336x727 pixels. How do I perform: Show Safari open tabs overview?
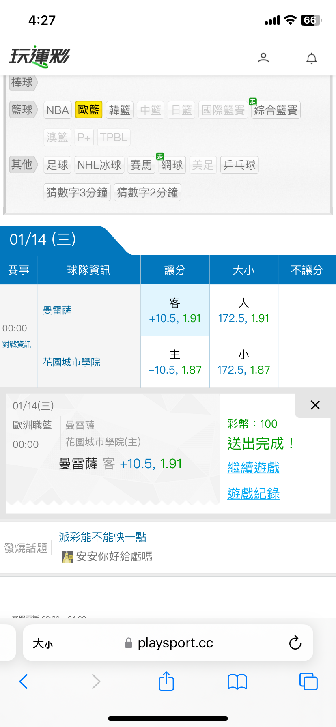[308, 682]
